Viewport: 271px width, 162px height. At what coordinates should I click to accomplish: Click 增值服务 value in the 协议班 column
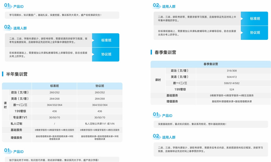pyautogui.click(x=100, y=138)
